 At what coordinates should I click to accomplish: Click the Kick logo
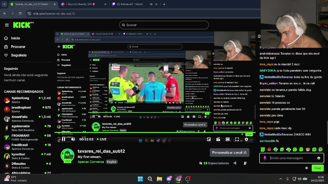pyautogui.click(x=23, y=25)
